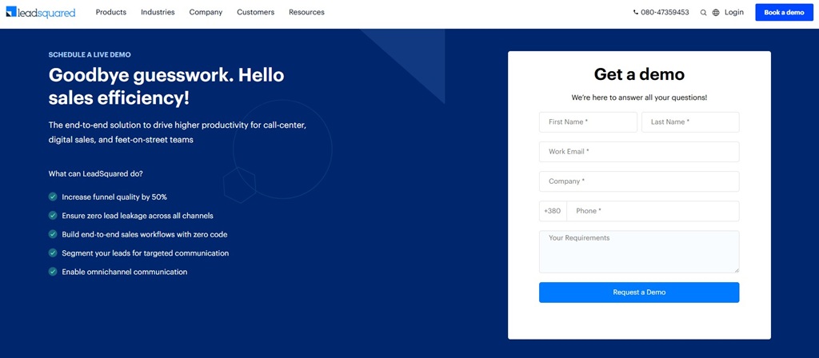Open the +380 country code selector
This screenshot has height=358, width=819.
point(553,211)
